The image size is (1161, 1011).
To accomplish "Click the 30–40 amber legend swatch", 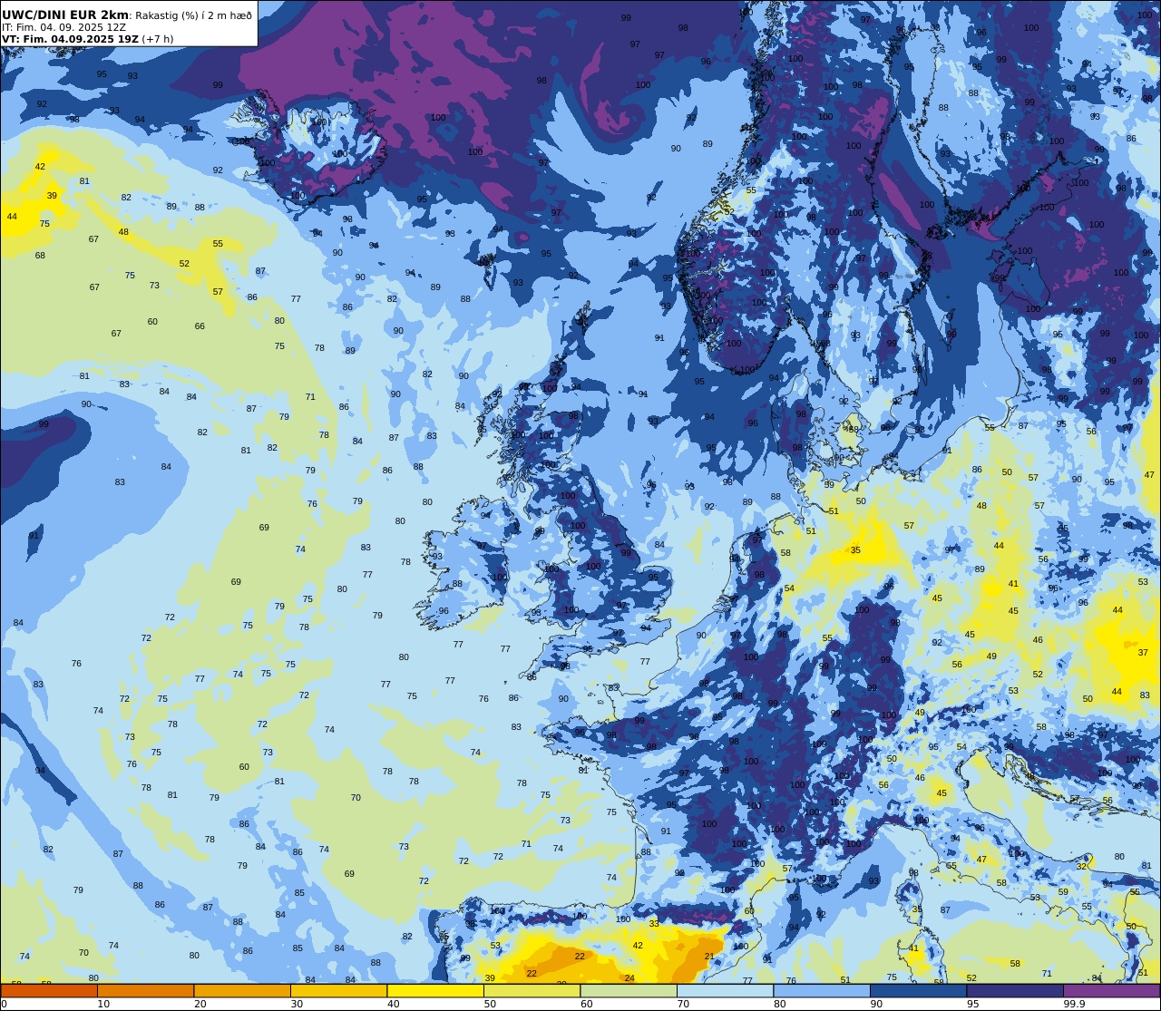I will (338, 990).
